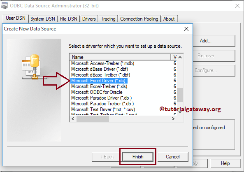
Task: Cancel the Create New Data Source dialog
Action: [x=173, y=157]
